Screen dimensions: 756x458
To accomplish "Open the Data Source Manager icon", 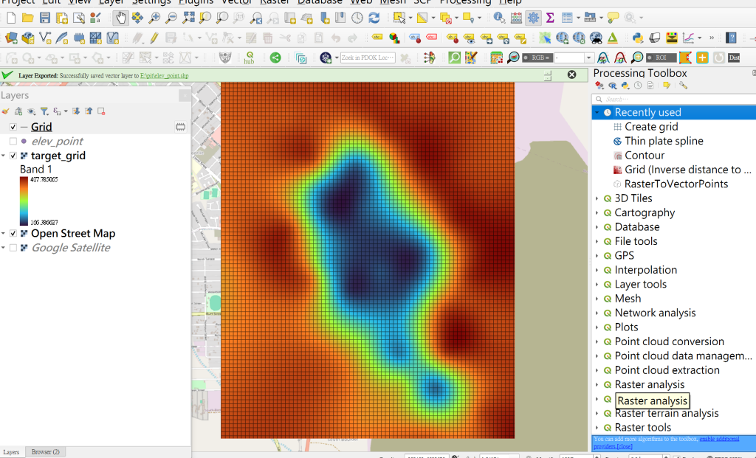I will pyautogui.click(x=10, y=38).
